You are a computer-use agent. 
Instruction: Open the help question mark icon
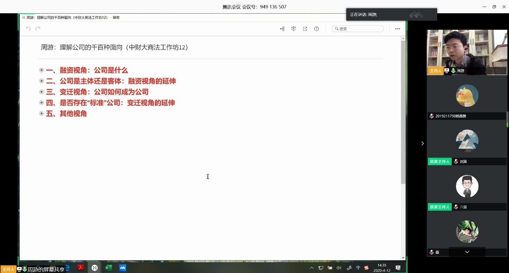316,29
